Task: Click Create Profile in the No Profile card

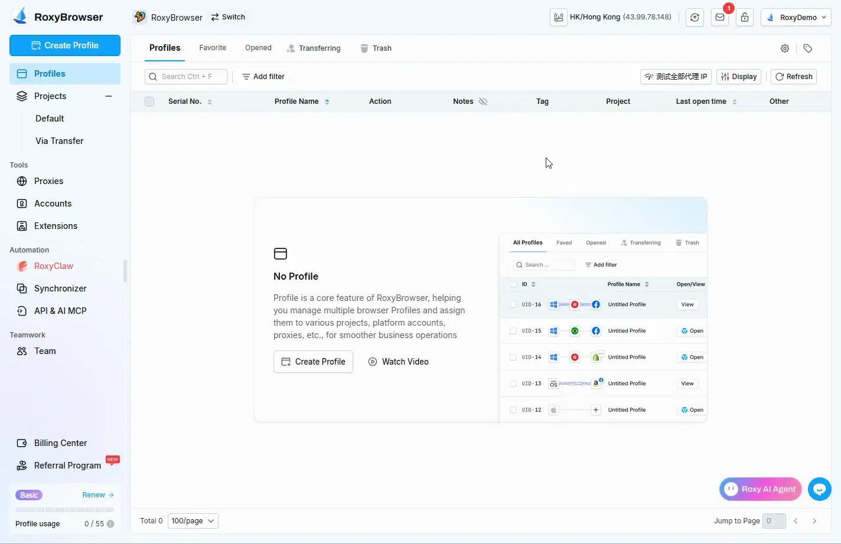Action: (313, 362)
